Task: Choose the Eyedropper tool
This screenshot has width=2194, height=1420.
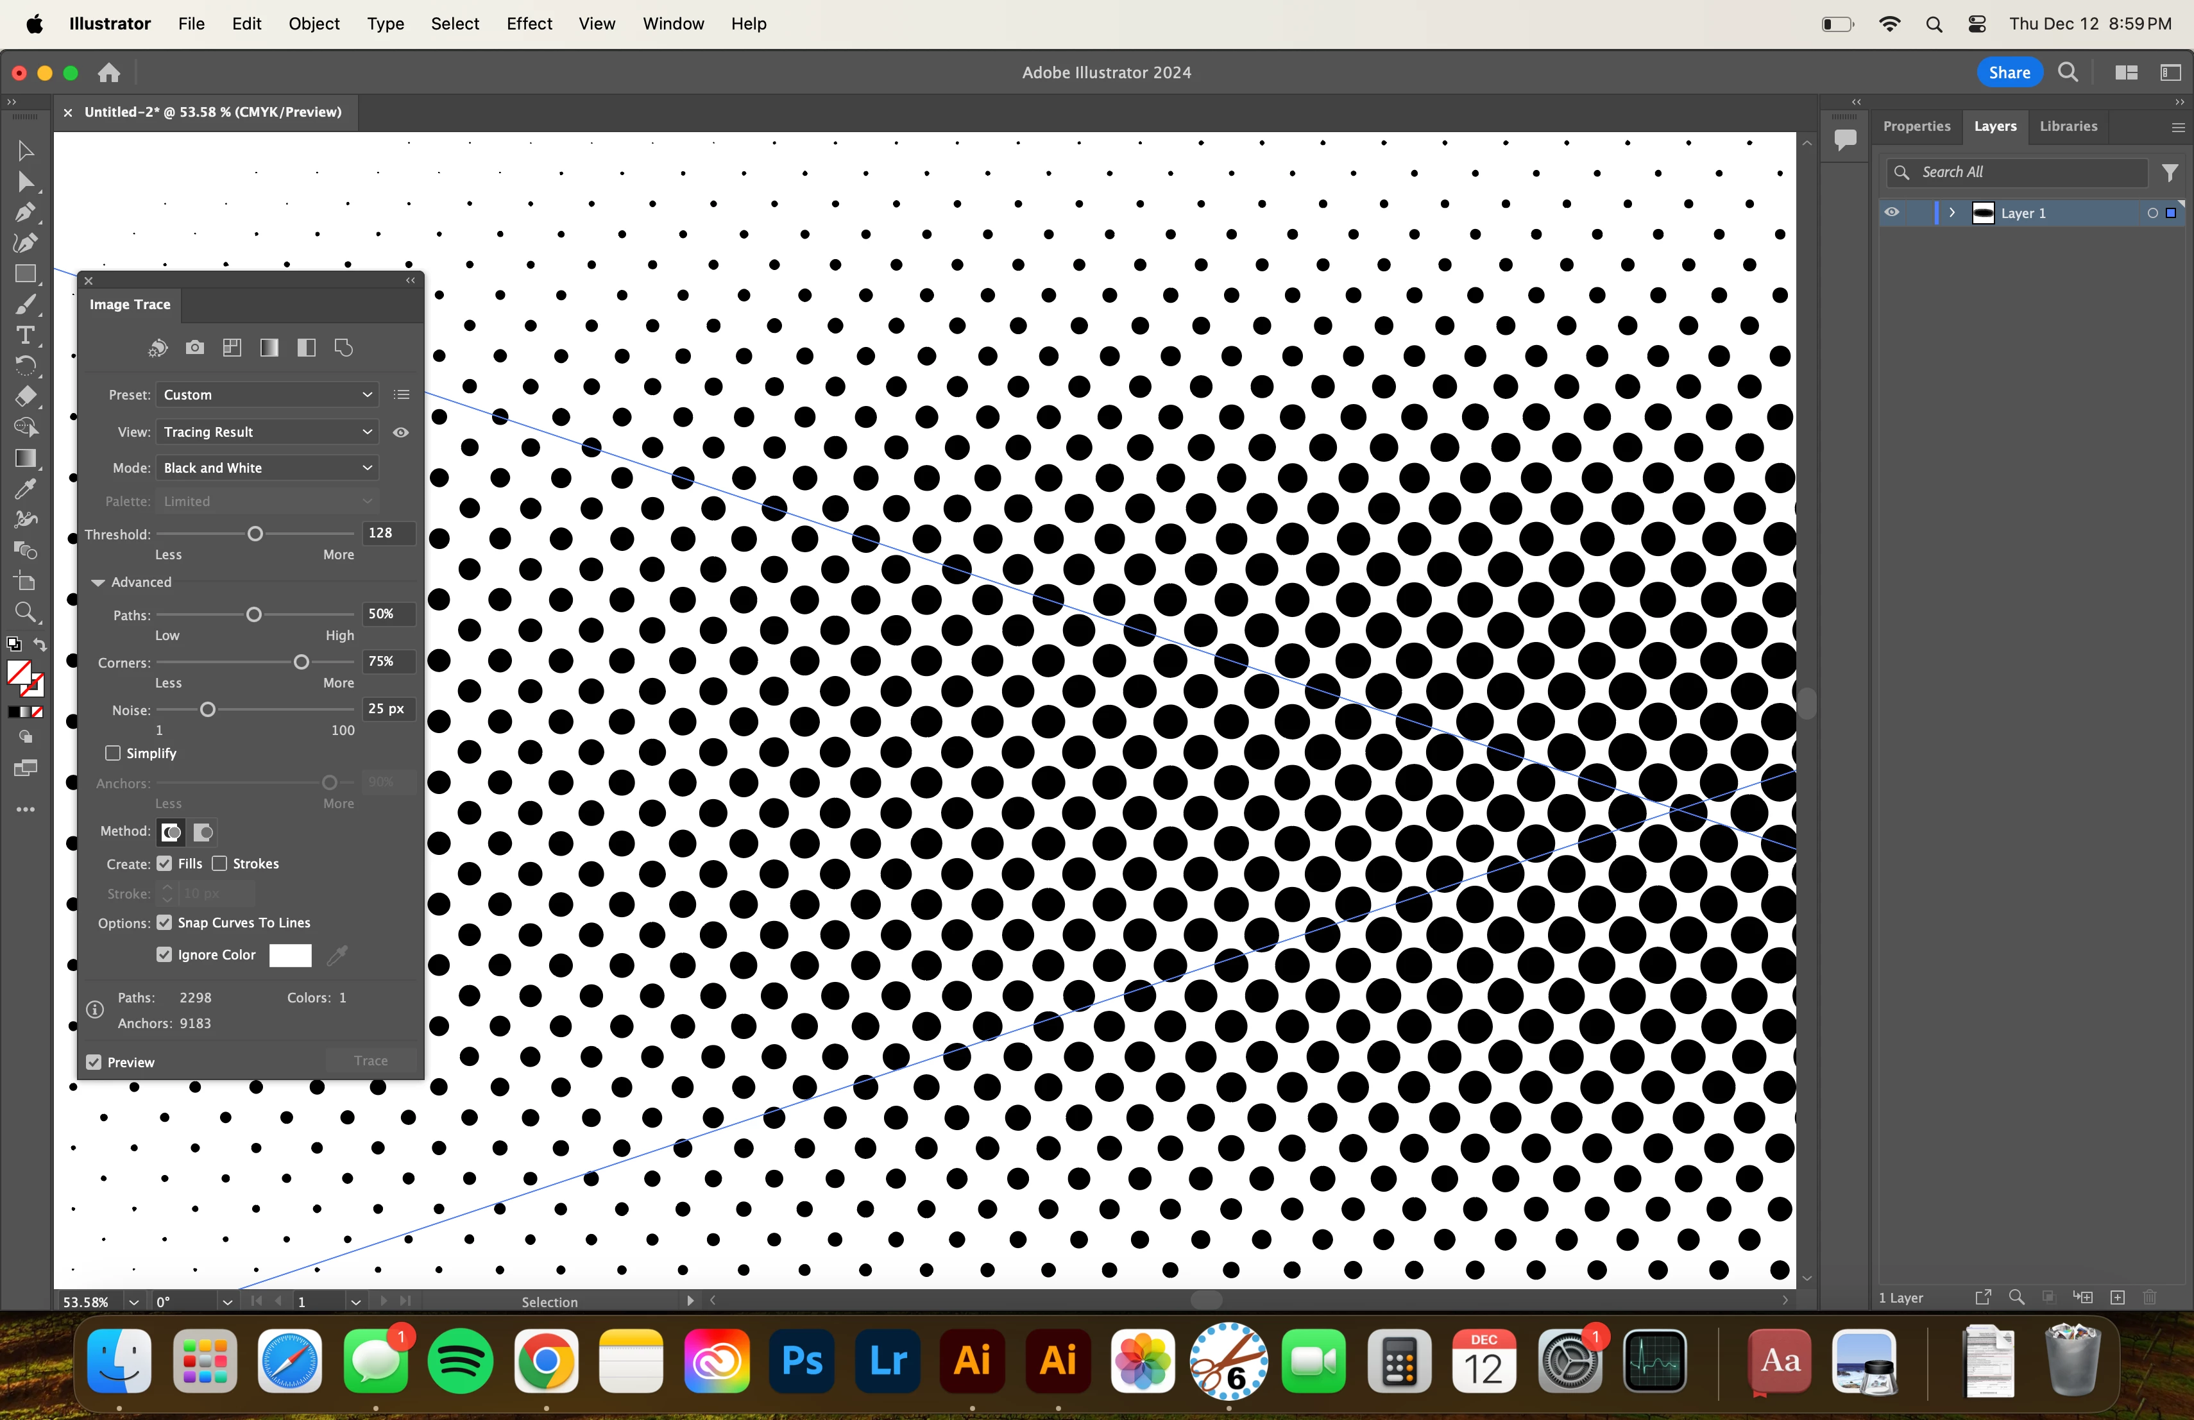Action: tap(25, 489)
